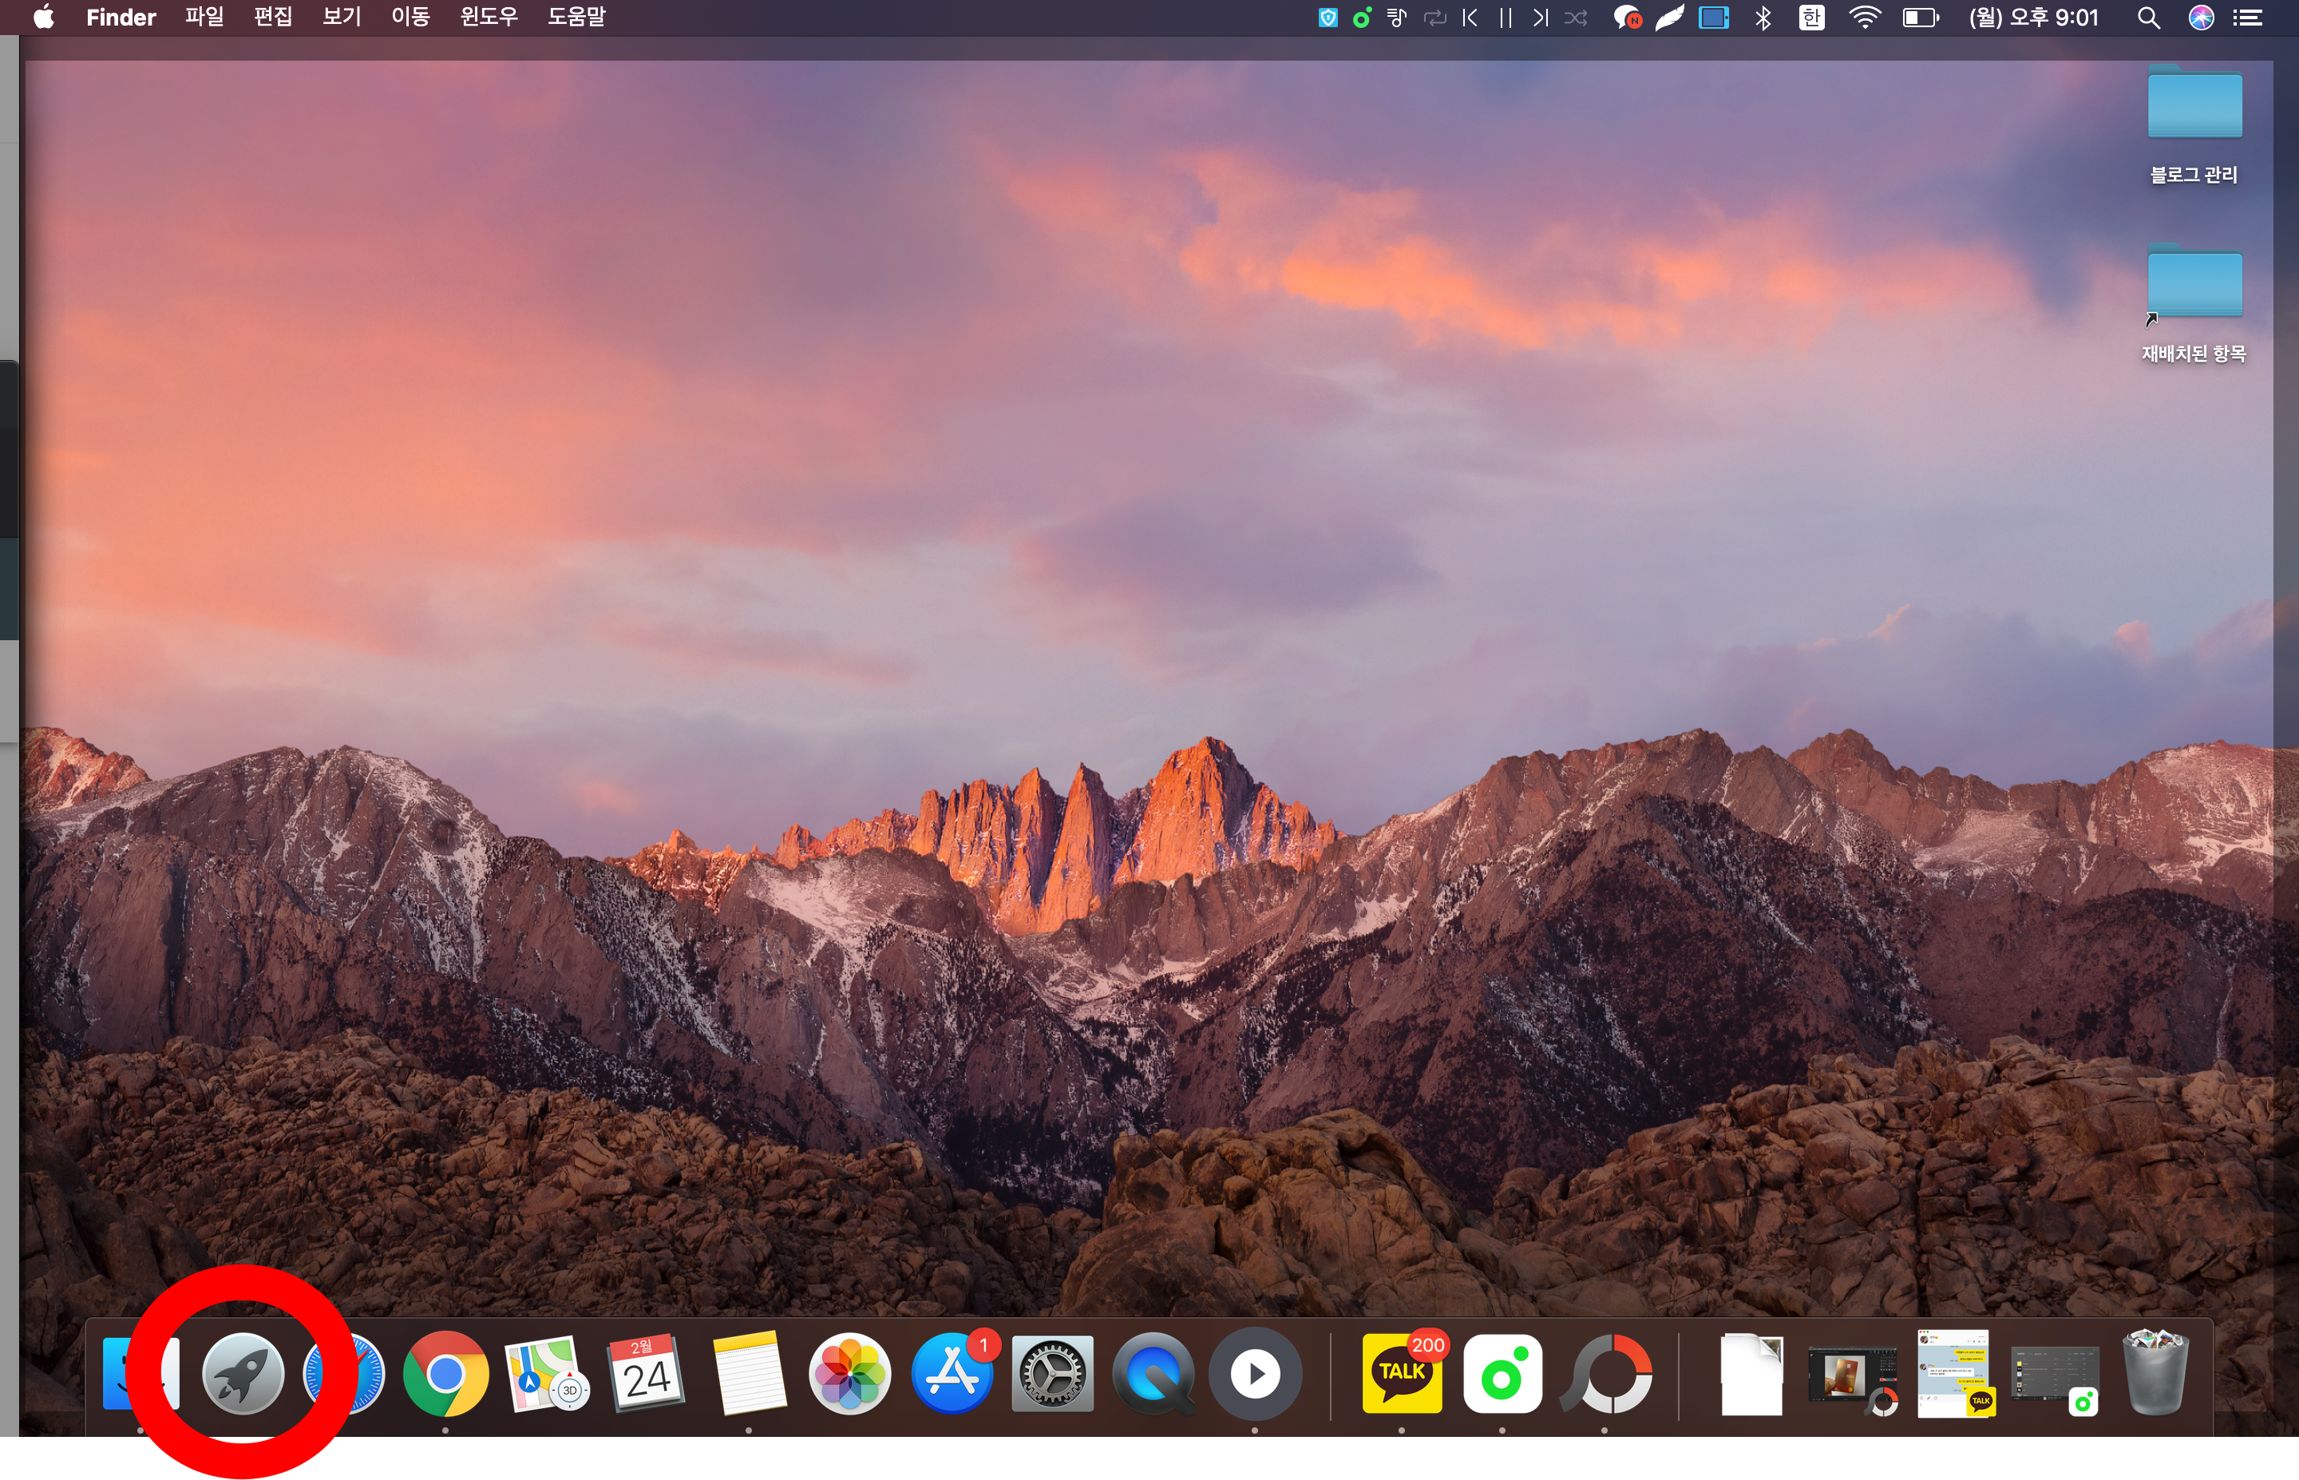Toggle shuffle in menu bar music controls

click(1576, 18)
